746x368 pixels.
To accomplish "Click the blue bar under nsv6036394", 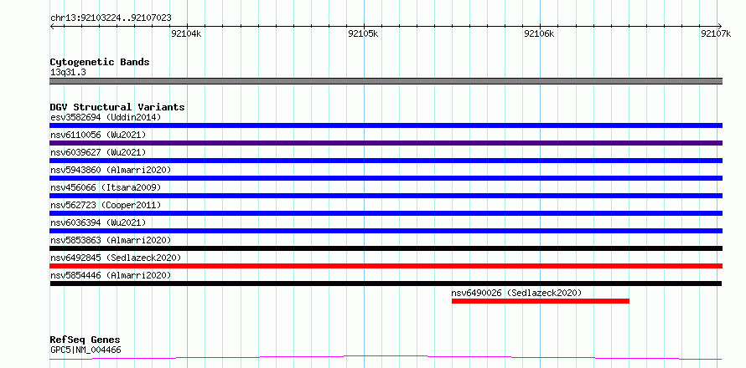I will [386, 231].
